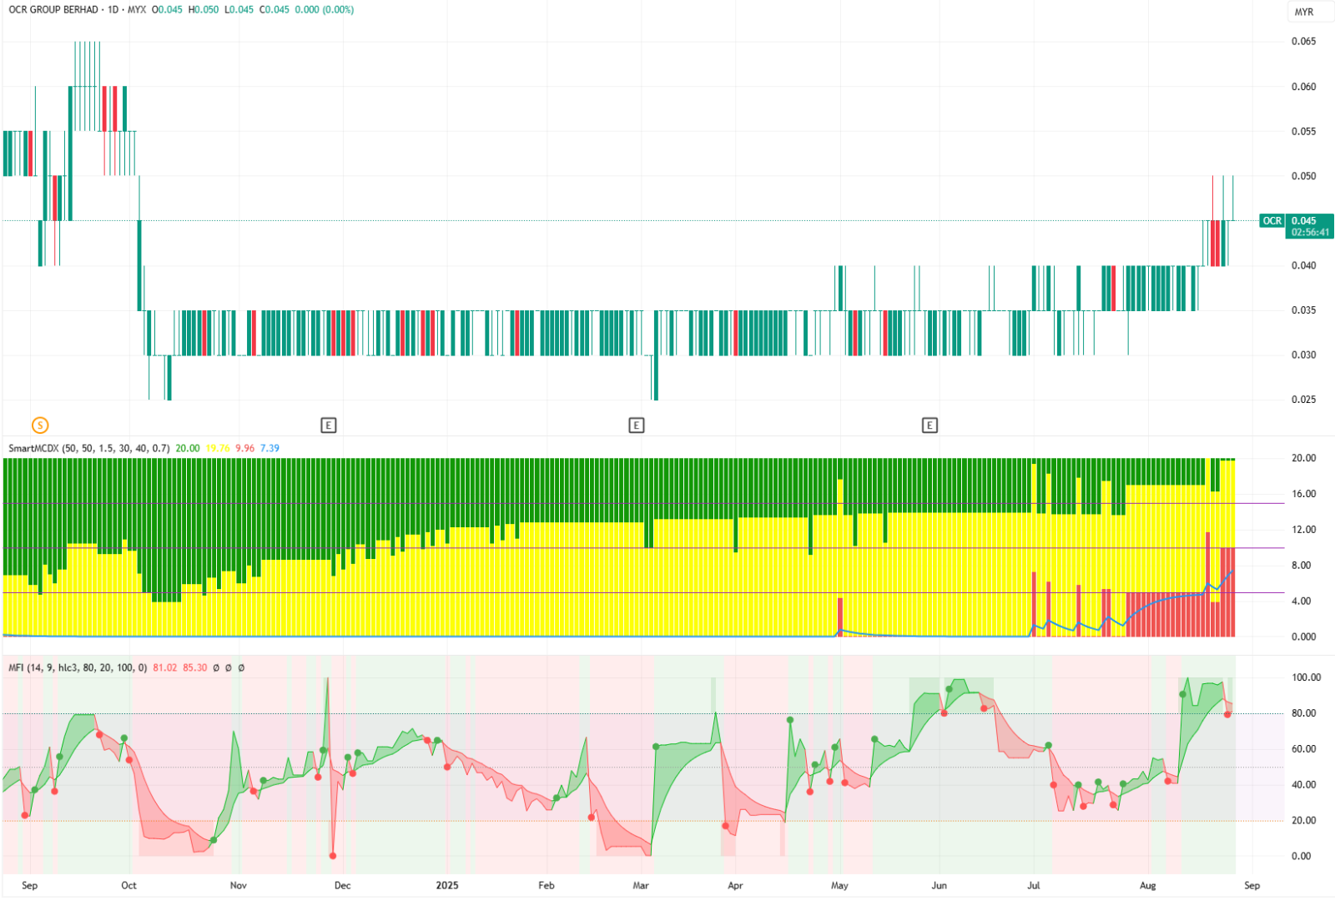Viewport: 1335px width, 901px height.
Task: Click the 0.030 price scale label
Action: pos(1303,355)
